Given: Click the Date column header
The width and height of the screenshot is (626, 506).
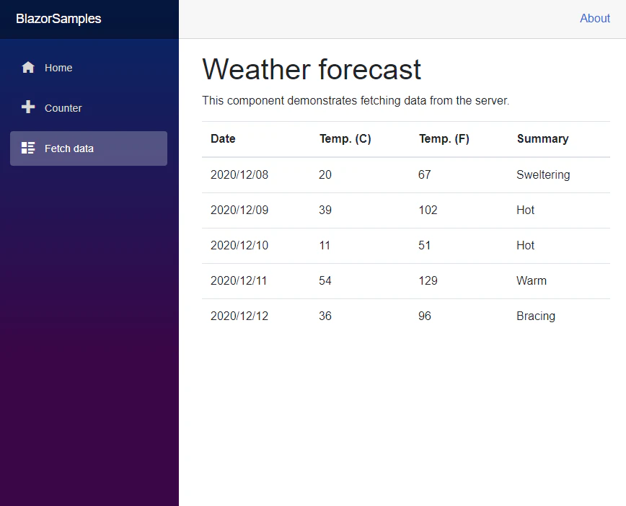Looking at the screenshot, I should point(223,139).
